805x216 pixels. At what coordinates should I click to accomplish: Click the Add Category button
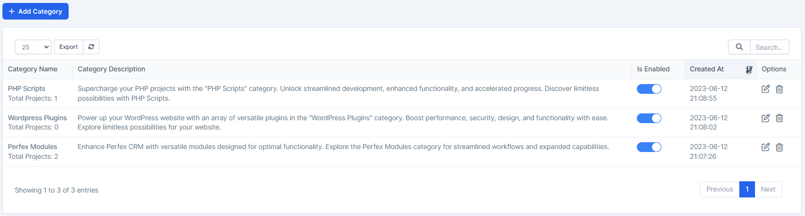tap(35, 11)
